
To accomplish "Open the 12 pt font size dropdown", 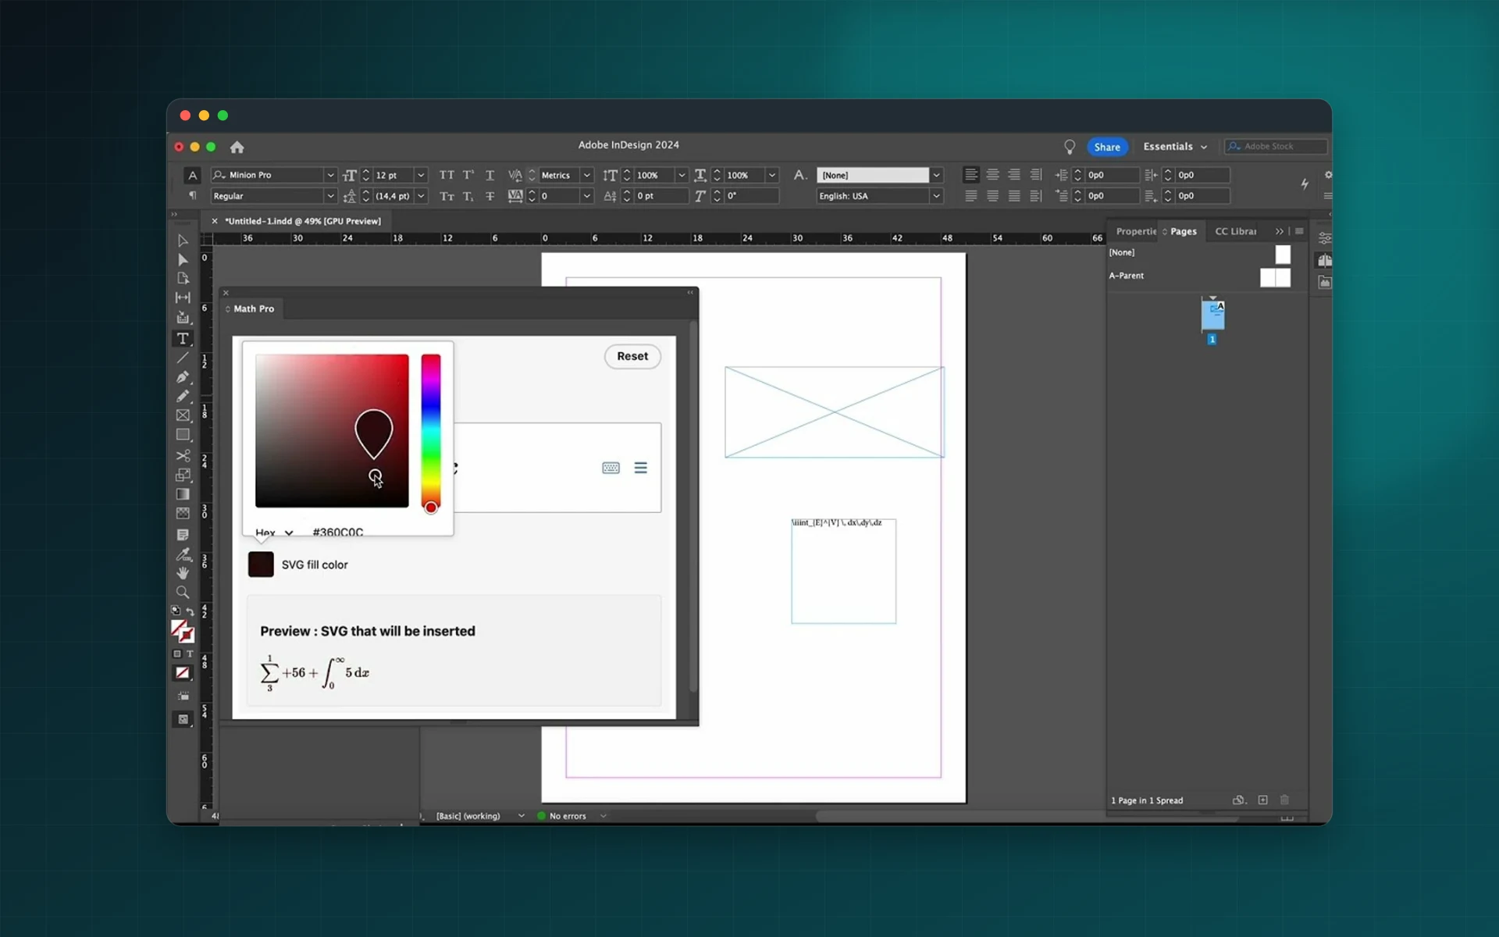I will click(x=421, y=175).
